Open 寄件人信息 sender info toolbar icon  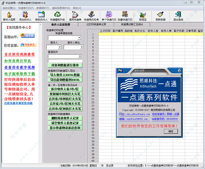click(x=9, y=16)
